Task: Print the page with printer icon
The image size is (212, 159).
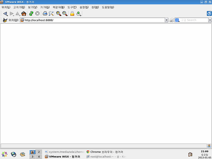Action: [45, 14]
